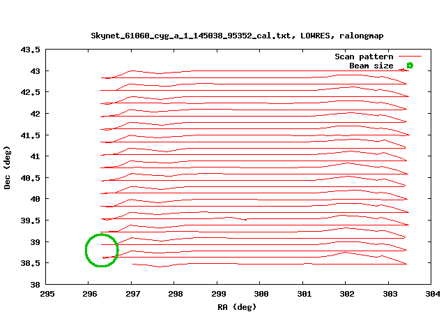Click the 41 tick label on Dec axis
446x335 pixels.
point(36,156)
